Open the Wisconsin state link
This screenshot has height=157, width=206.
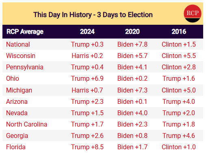(x=21, y=56)
